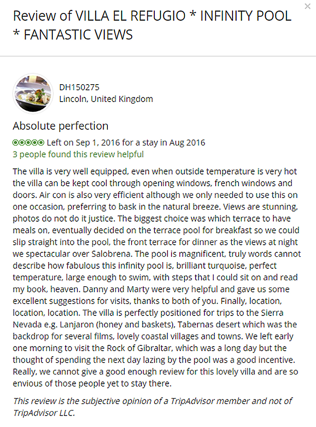This screenshot has height=427, width=316.
Task: Select the Absolute perfection review title
Action: click(60, 126)
